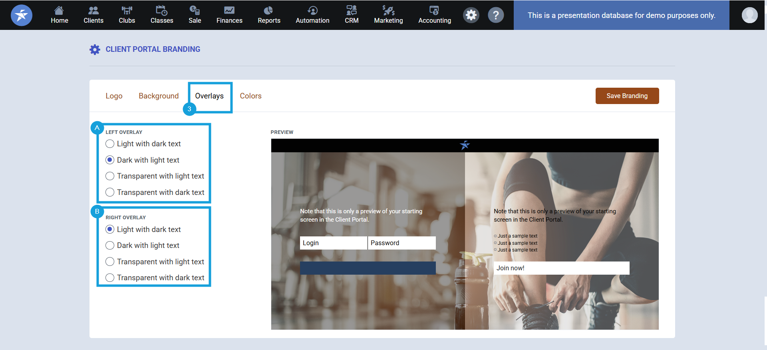Open help question mark icon
The image size is (767, 350).
(x=495, y=15)
